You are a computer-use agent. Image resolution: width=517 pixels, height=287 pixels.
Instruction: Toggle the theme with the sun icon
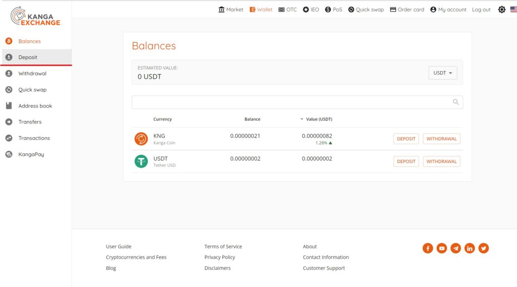click(501, 10)
